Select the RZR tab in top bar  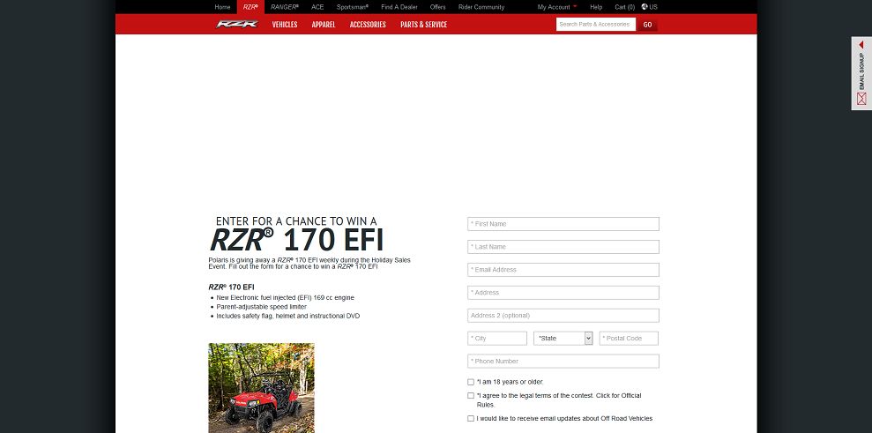pyautogui.click(x=250, y=7)
